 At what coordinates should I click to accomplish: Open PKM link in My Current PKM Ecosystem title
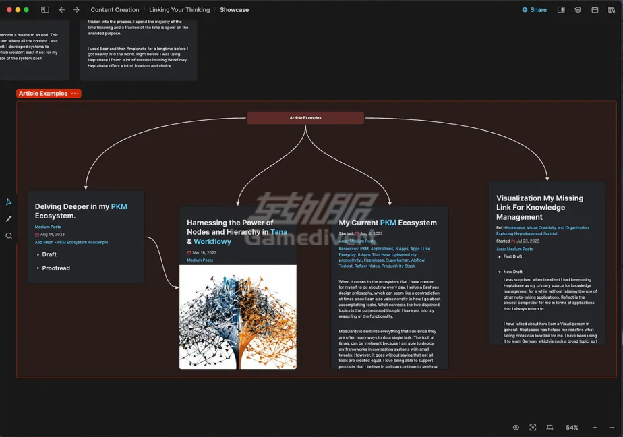(388, 223)
